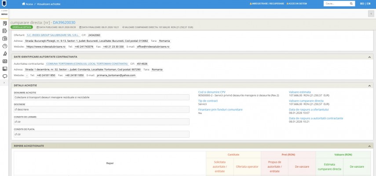
Task: Open the speech bubble icon in sidebar
Action: 4,76
